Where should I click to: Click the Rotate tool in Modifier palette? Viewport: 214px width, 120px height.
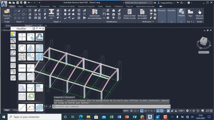point(22,48)
